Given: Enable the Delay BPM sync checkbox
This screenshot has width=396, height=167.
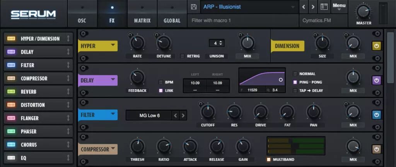Looking at the screenshot, I should [x=160, y=82].
